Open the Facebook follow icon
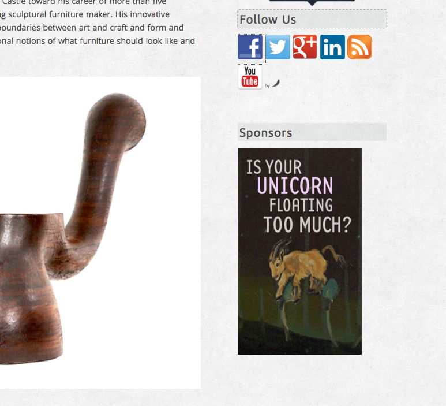 coord(250,47)
